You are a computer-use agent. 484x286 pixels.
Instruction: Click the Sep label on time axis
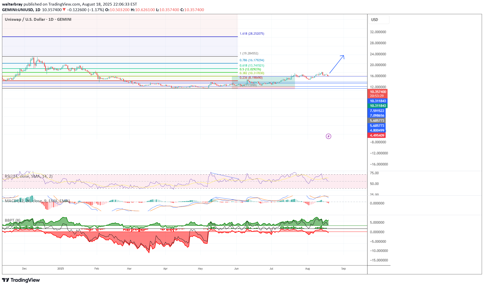pyautogui.click(x=343, y=269)
